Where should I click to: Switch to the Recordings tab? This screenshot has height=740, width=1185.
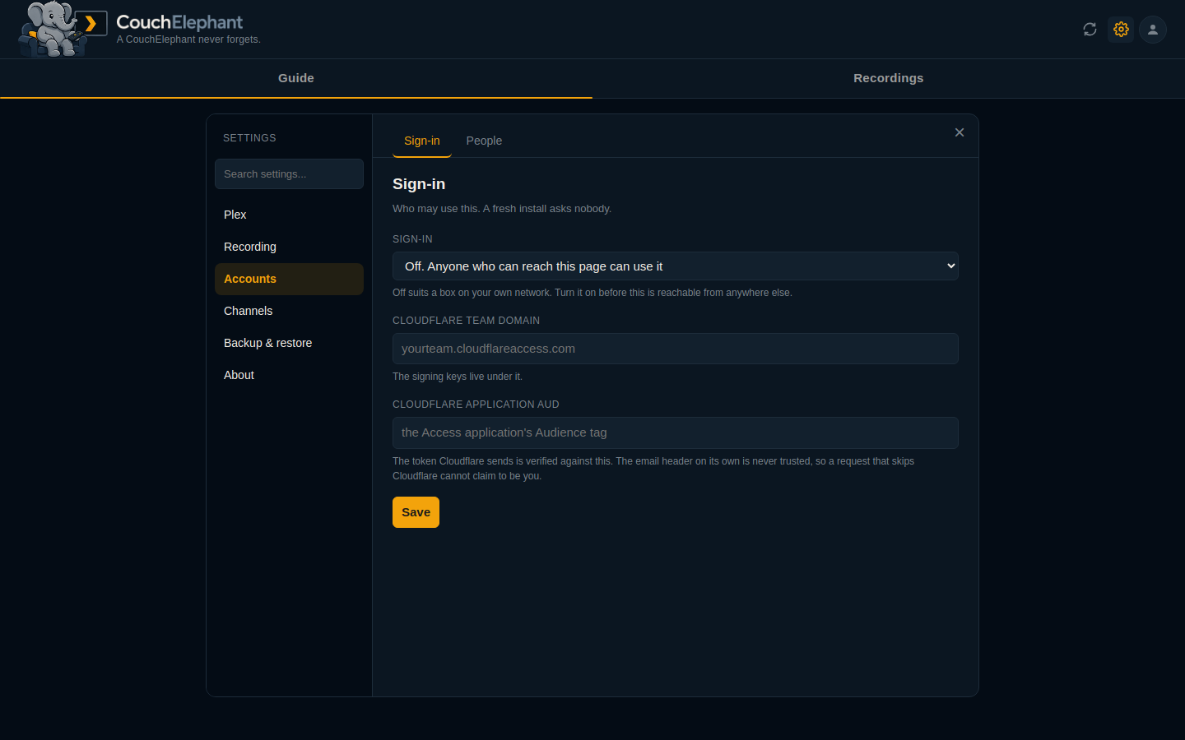point(889,78)
